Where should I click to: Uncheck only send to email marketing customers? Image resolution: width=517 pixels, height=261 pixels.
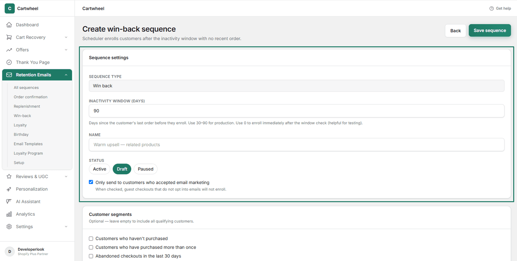tap(91, 182)
